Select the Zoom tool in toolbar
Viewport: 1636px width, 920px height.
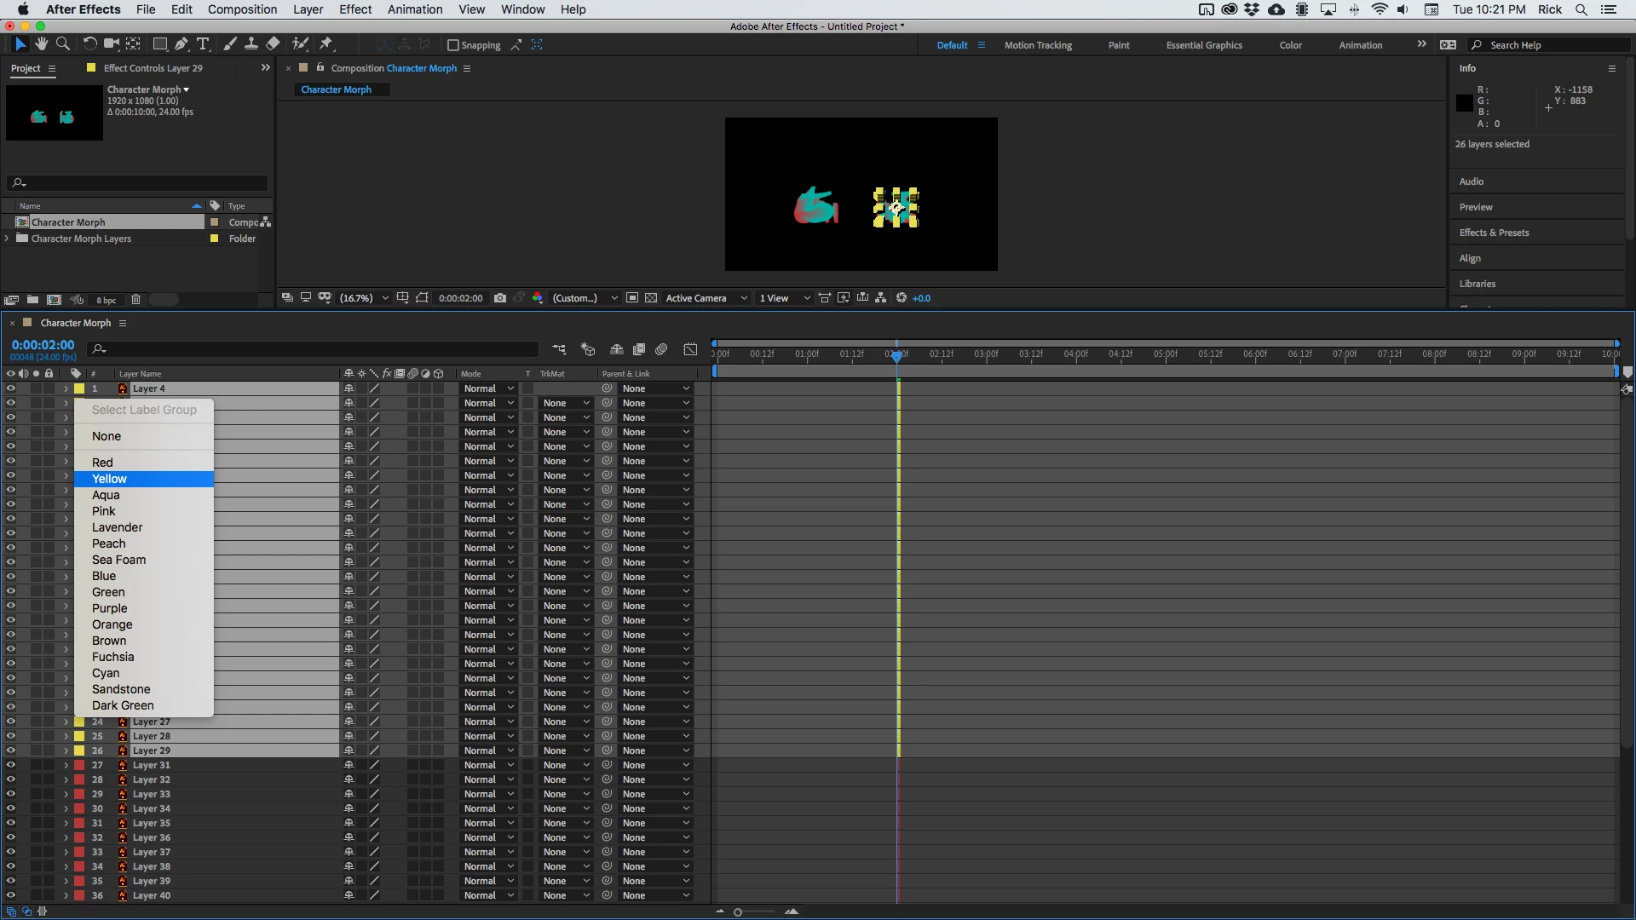point(62,44)
